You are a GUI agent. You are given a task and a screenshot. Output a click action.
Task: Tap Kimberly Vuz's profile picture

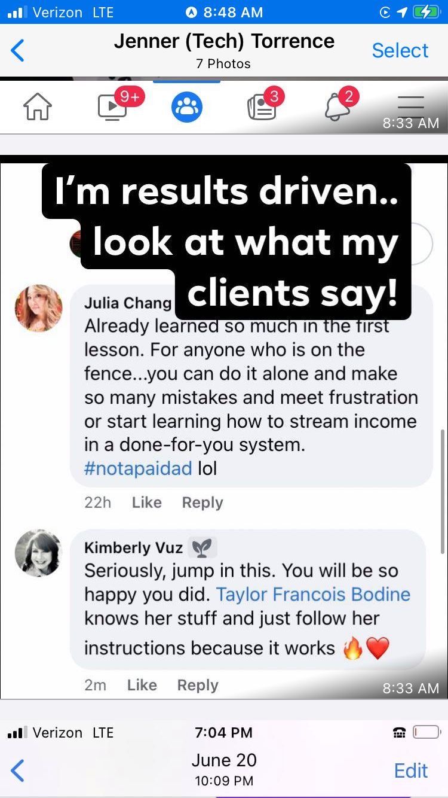[x=38, y=553]
